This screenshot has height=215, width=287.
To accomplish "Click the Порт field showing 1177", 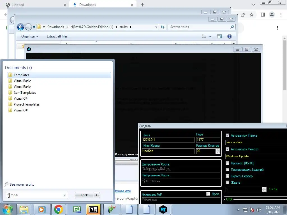I will click(x=208, y=140).
